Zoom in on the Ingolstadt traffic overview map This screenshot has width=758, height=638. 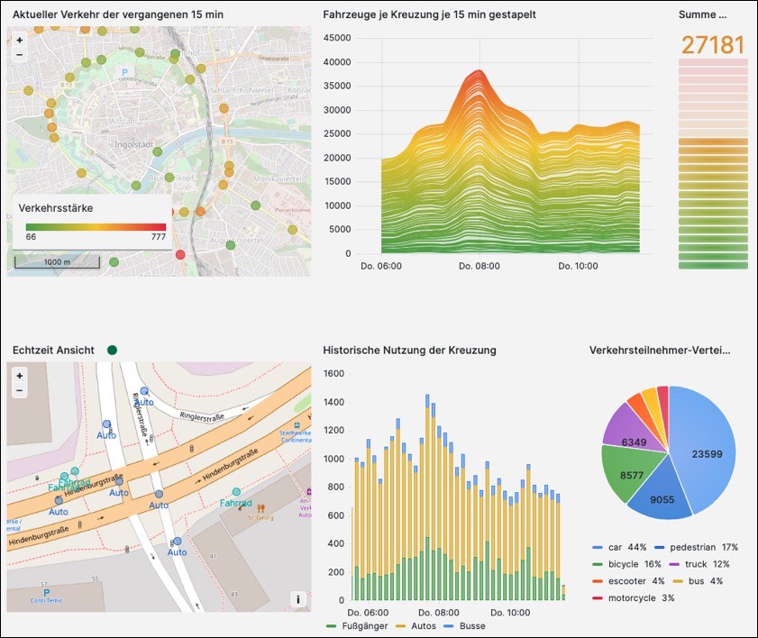pos(20,41)
